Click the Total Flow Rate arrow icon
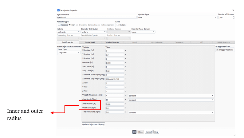The height and width of the screenshot is (138, 244). pos(125,112)
